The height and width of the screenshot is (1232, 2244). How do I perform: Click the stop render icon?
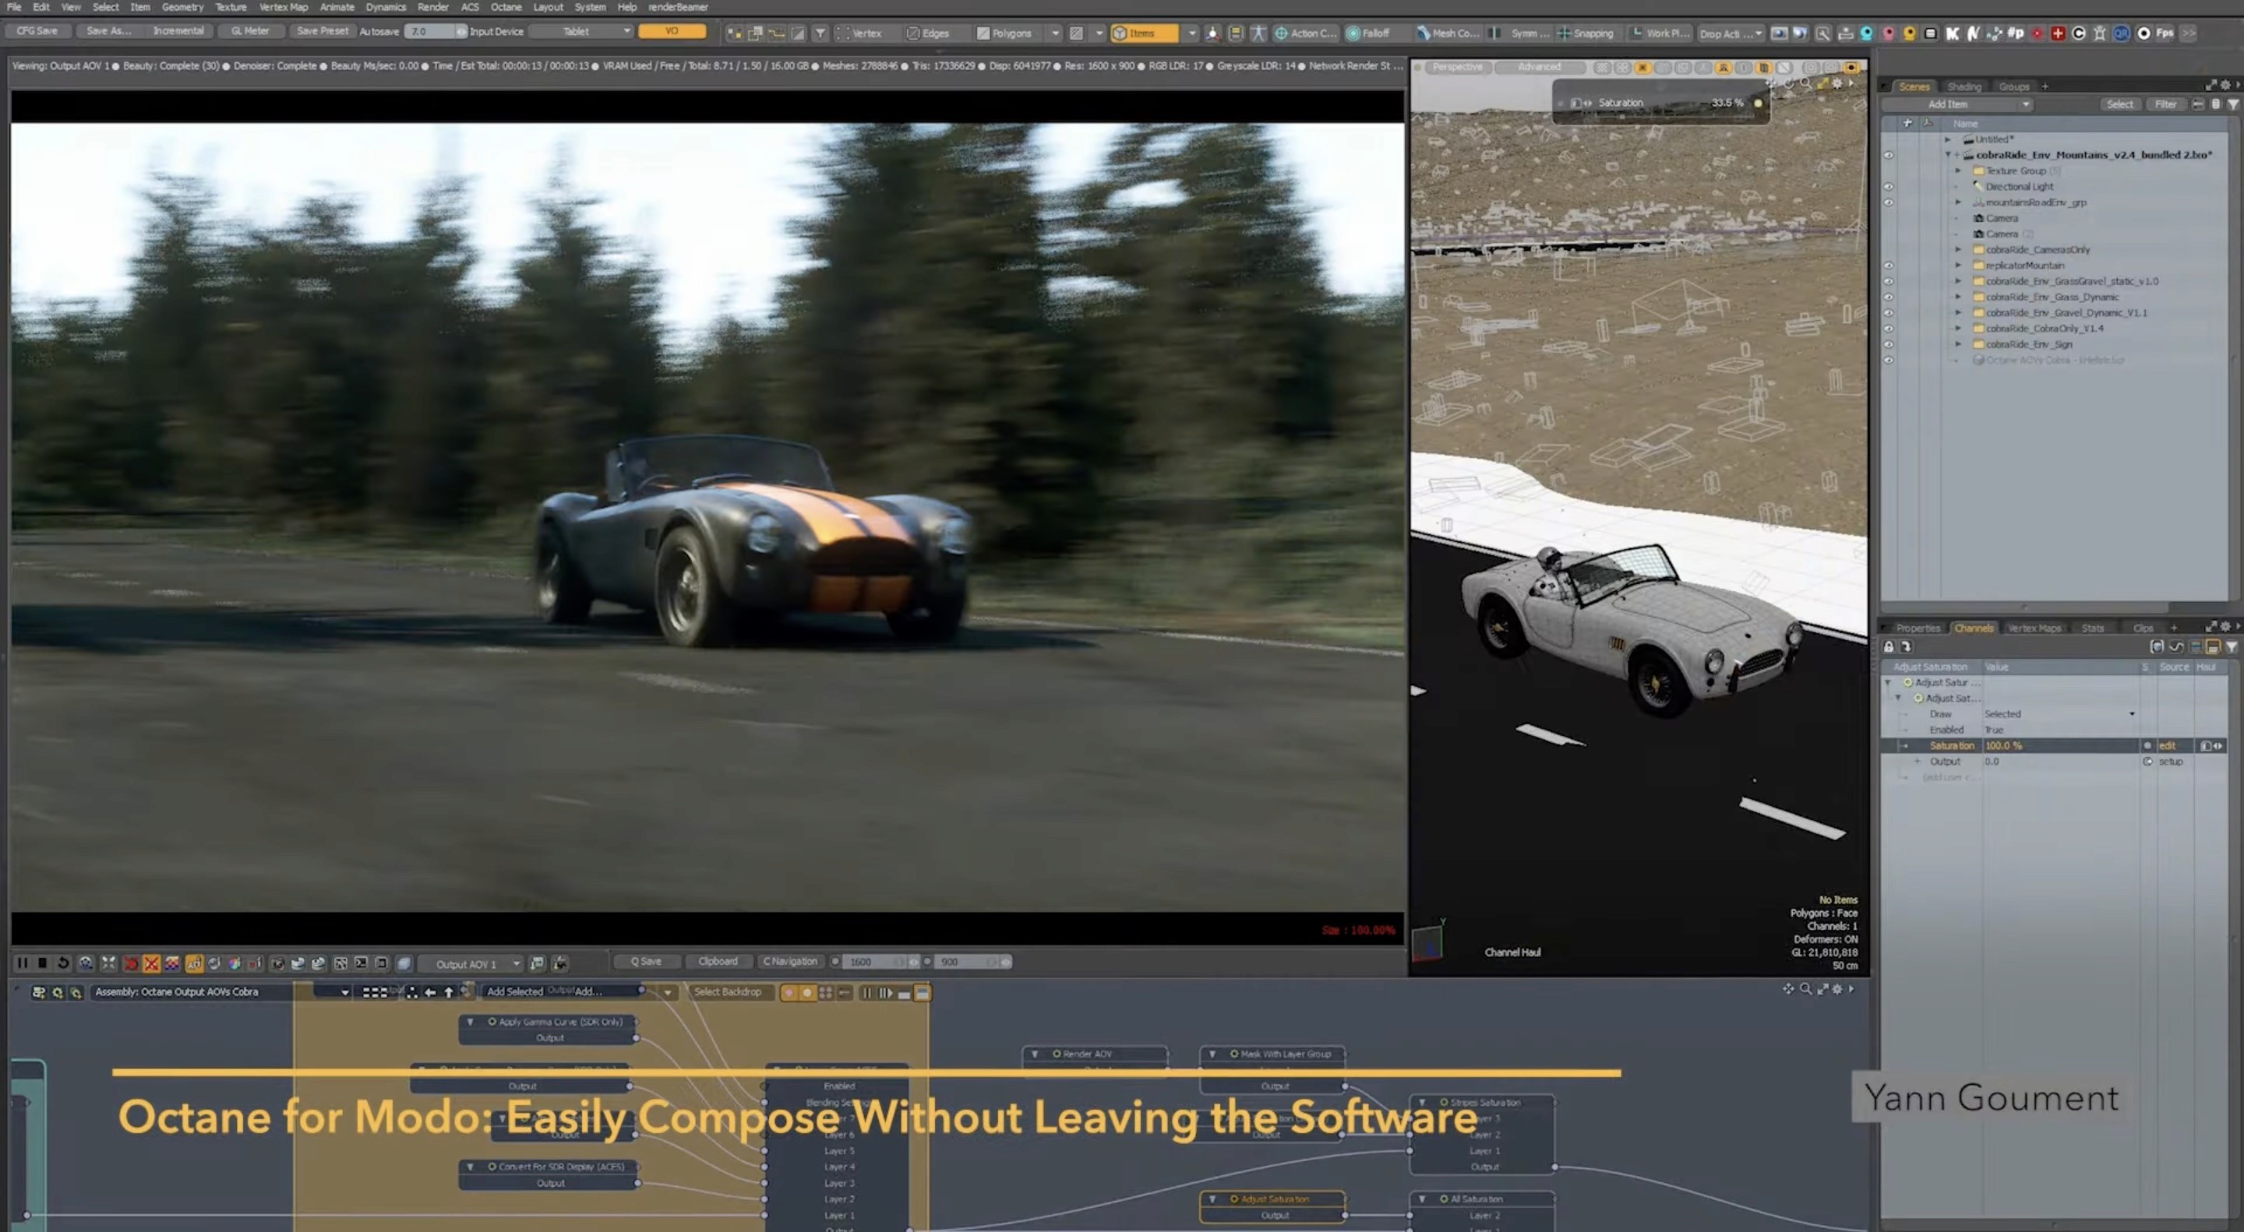[x=42, y=963]
